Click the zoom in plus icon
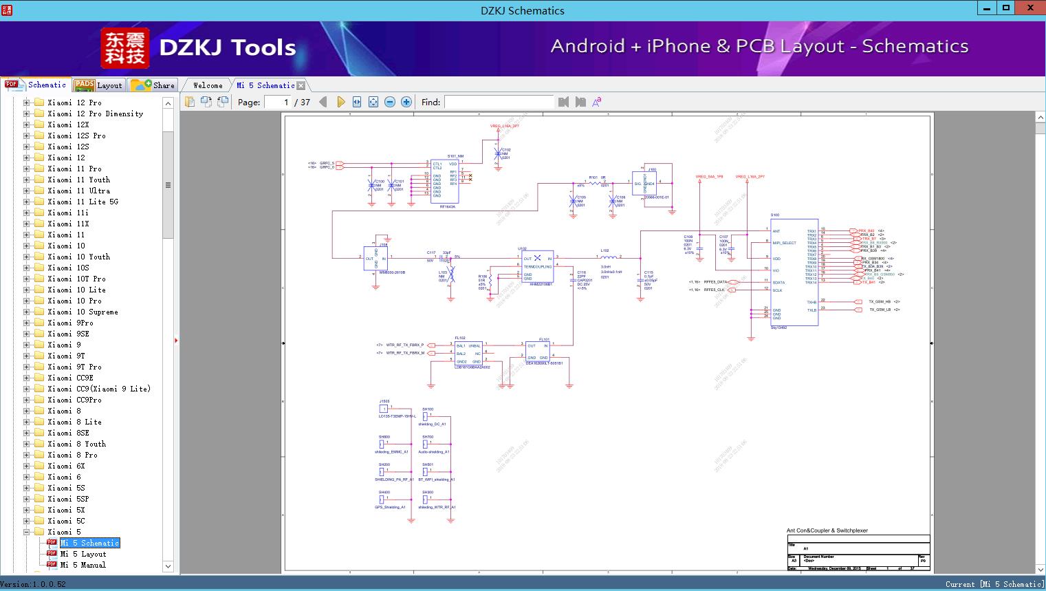This screenshot has width=1046, height=591. [x=406, y=102]
